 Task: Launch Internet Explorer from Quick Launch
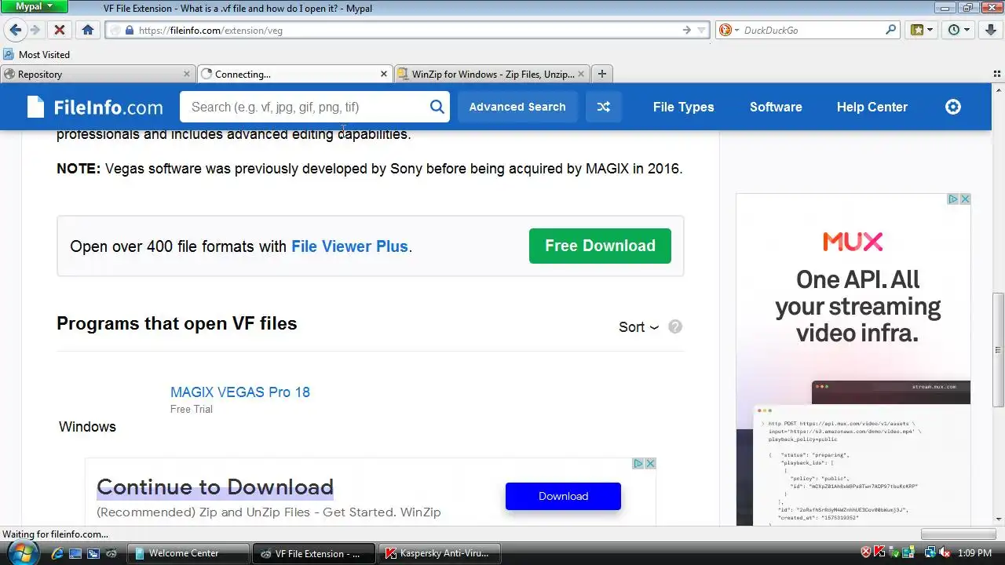(x=57, y=553)
